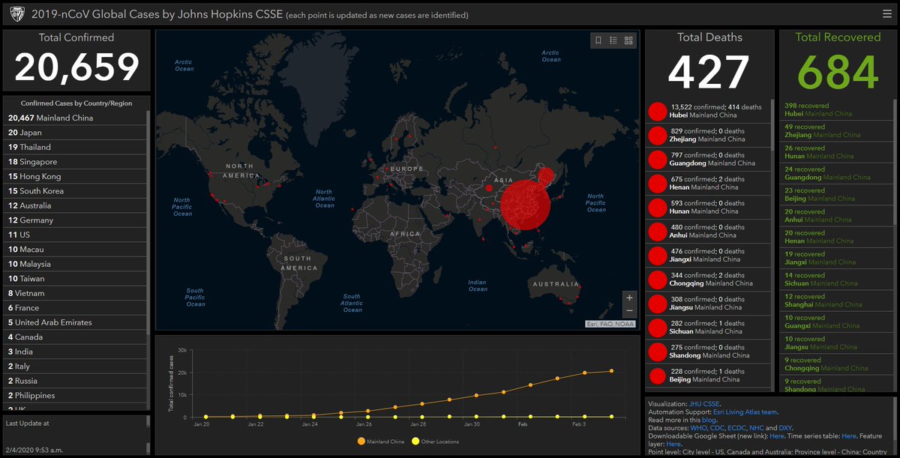Select the 18 Singapore row
The image size is (900, 458).
pos(75,162)
